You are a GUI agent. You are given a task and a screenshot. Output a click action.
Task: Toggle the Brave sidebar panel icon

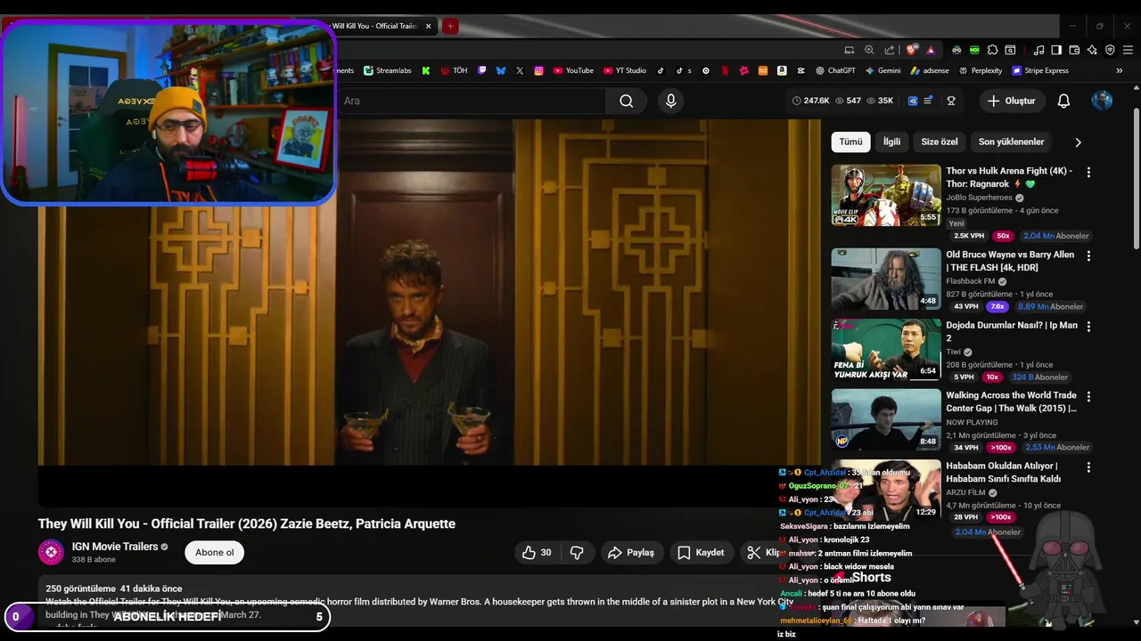click(1056, 50)
